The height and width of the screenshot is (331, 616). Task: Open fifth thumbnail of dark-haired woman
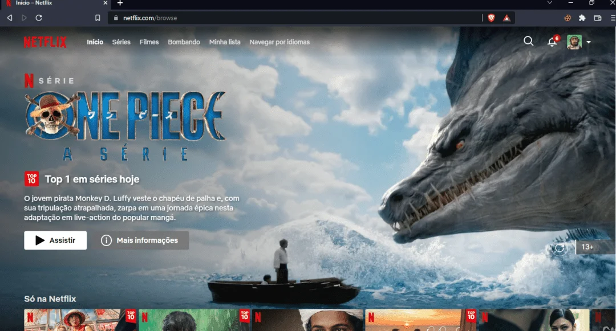(534, 320)
